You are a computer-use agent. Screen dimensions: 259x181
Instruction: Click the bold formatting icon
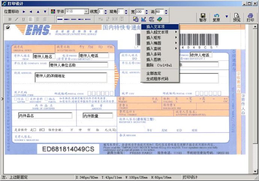coord(11,19)
